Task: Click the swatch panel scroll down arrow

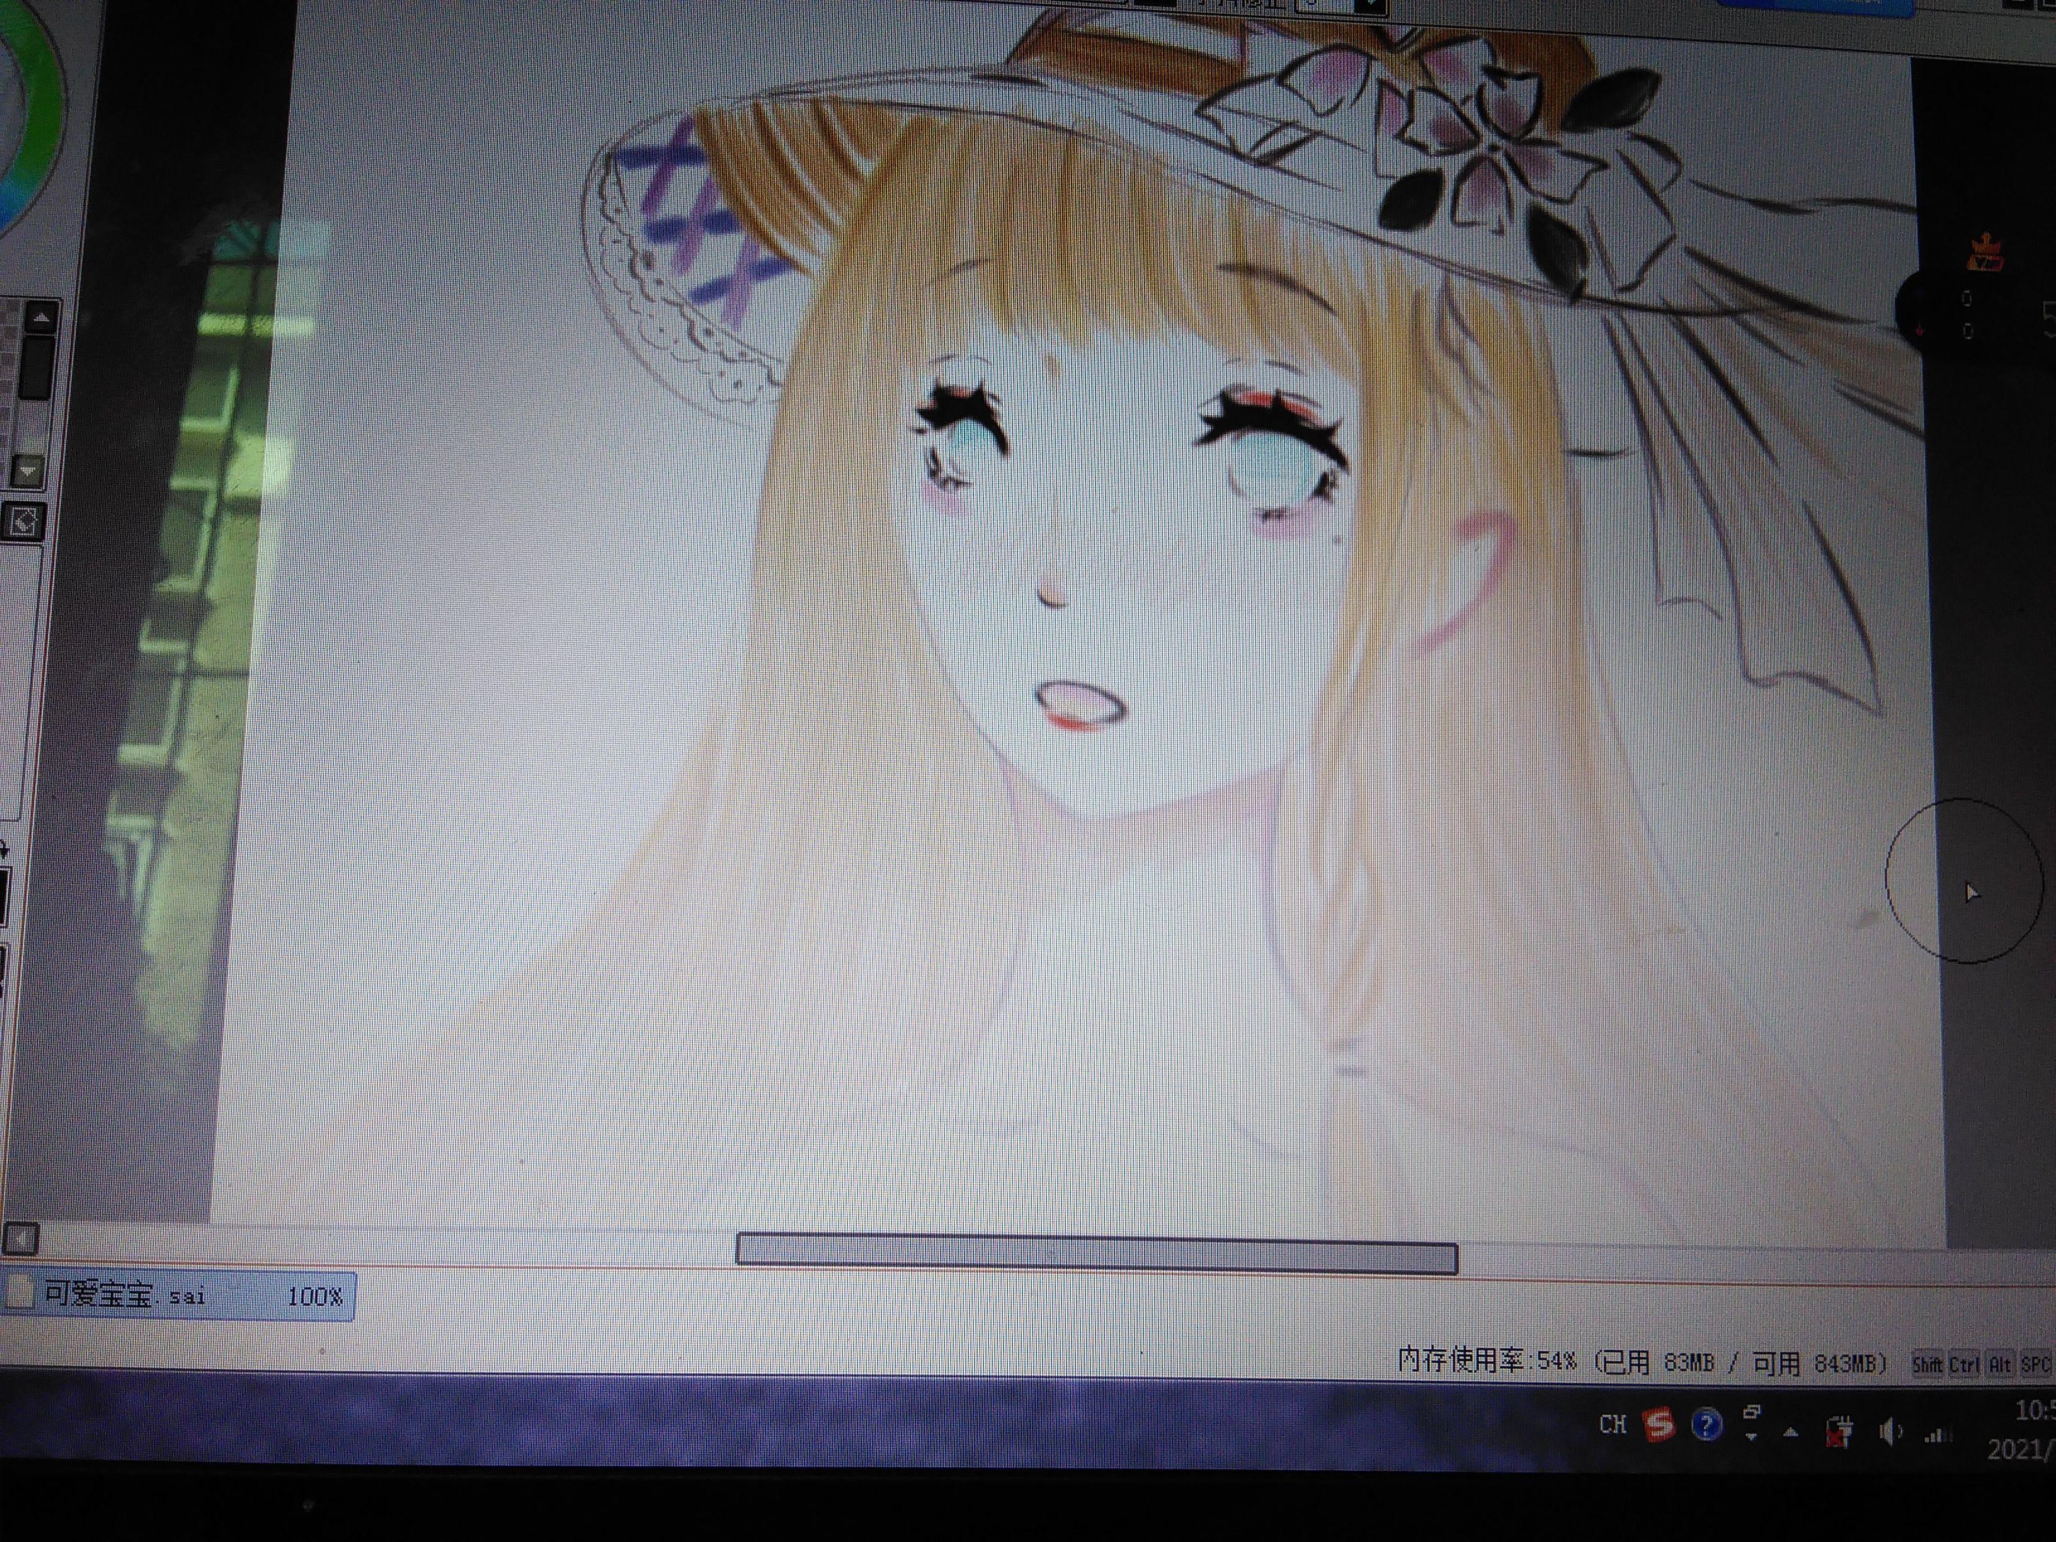Action: coord(28,471)
